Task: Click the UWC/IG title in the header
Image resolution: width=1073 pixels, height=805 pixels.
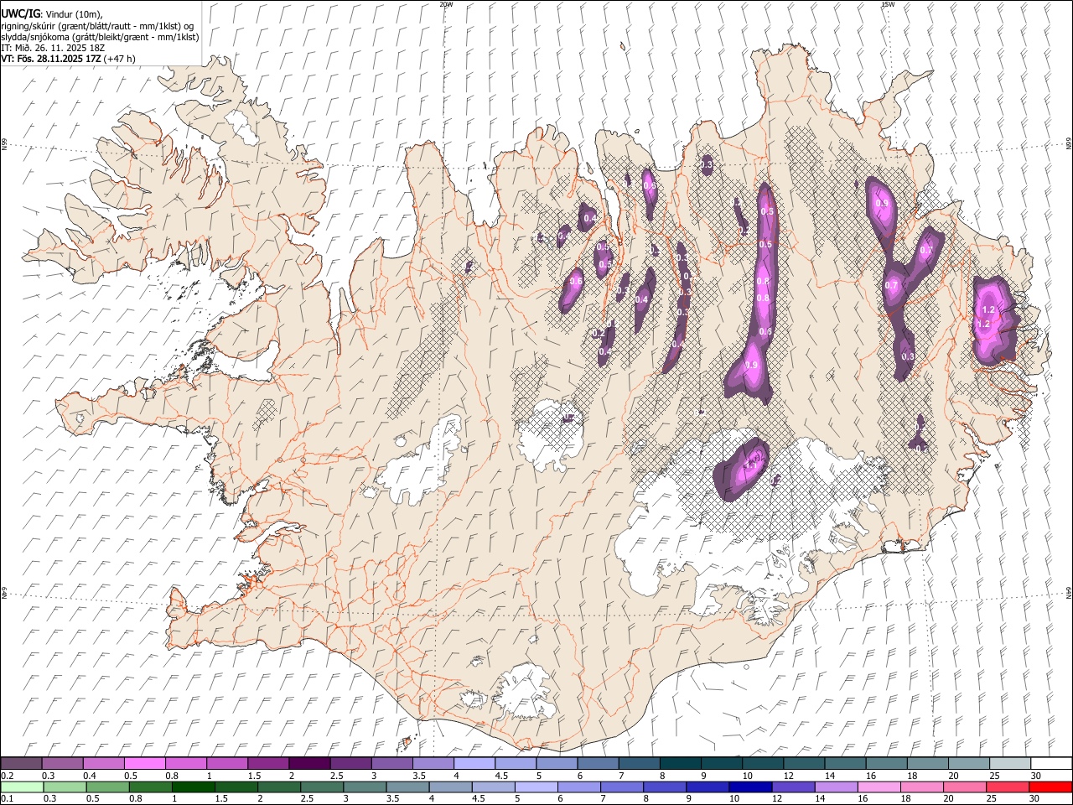Action: point(20,14)
